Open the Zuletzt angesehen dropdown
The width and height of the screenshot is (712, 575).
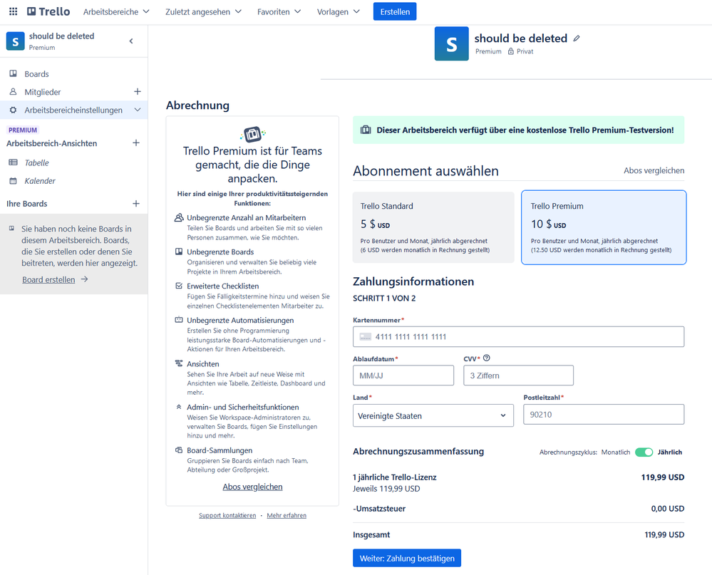coord(203,12)
